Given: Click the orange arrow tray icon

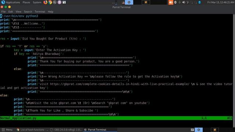Looking at the screenshot, I should coord(171,2).
